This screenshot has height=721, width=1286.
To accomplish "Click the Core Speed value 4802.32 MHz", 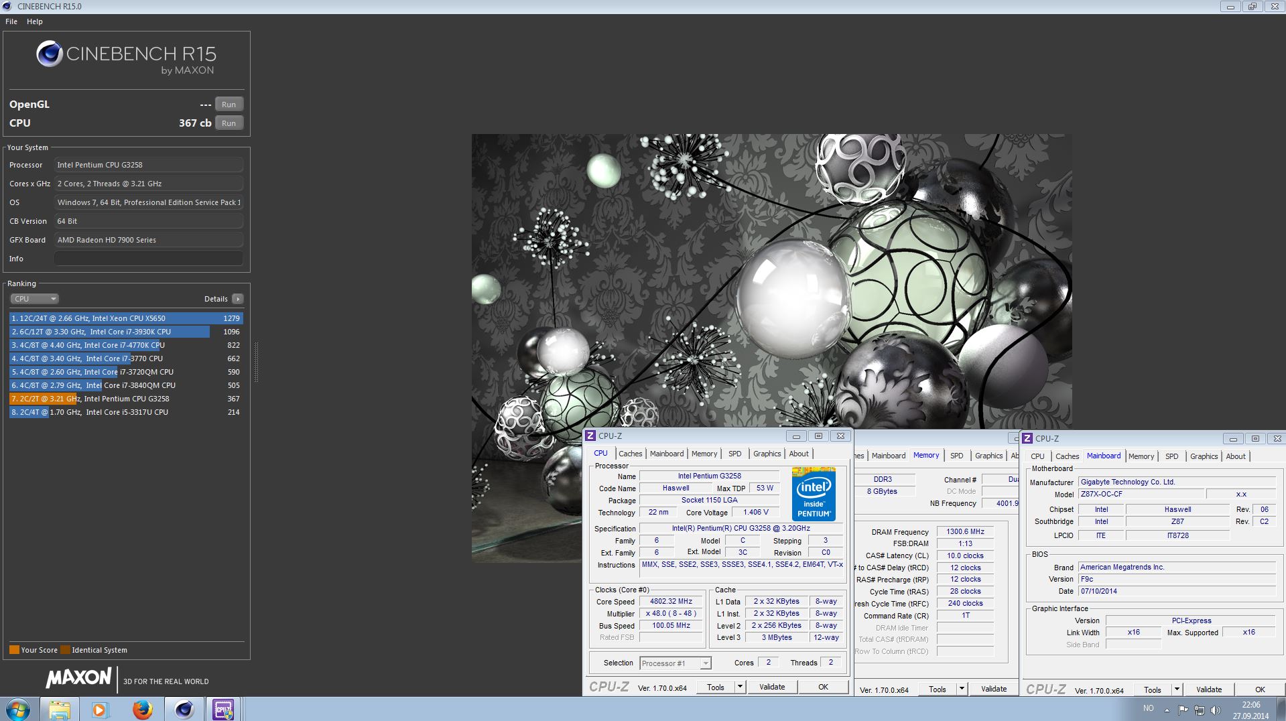I will click(671, 602).
